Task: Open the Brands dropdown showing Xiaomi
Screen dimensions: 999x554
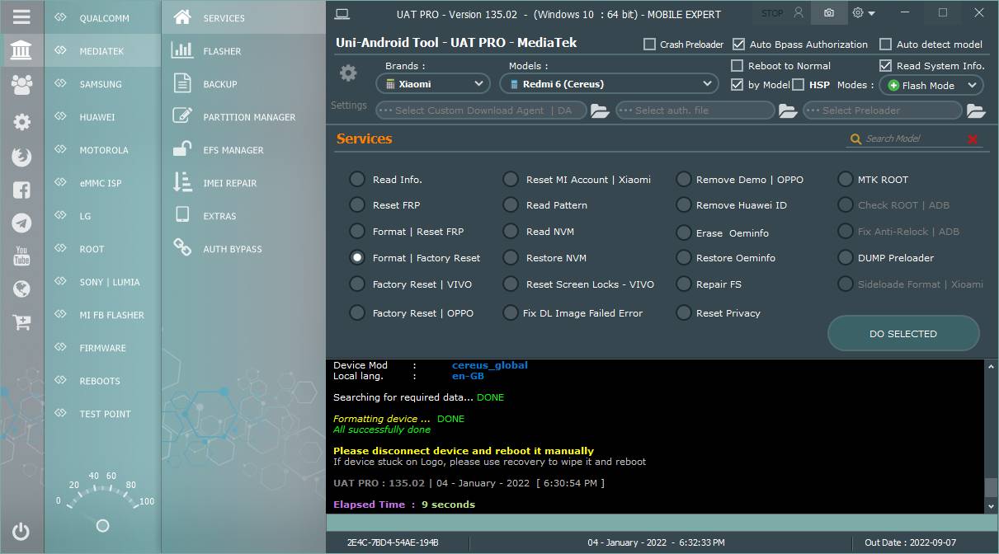Action: pyautogui.click(x=433, y=84)
